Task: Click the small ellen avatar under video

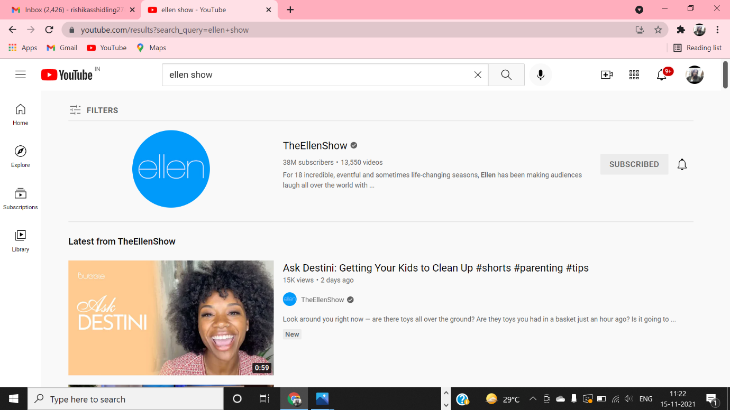Action: tap(290, 300)
